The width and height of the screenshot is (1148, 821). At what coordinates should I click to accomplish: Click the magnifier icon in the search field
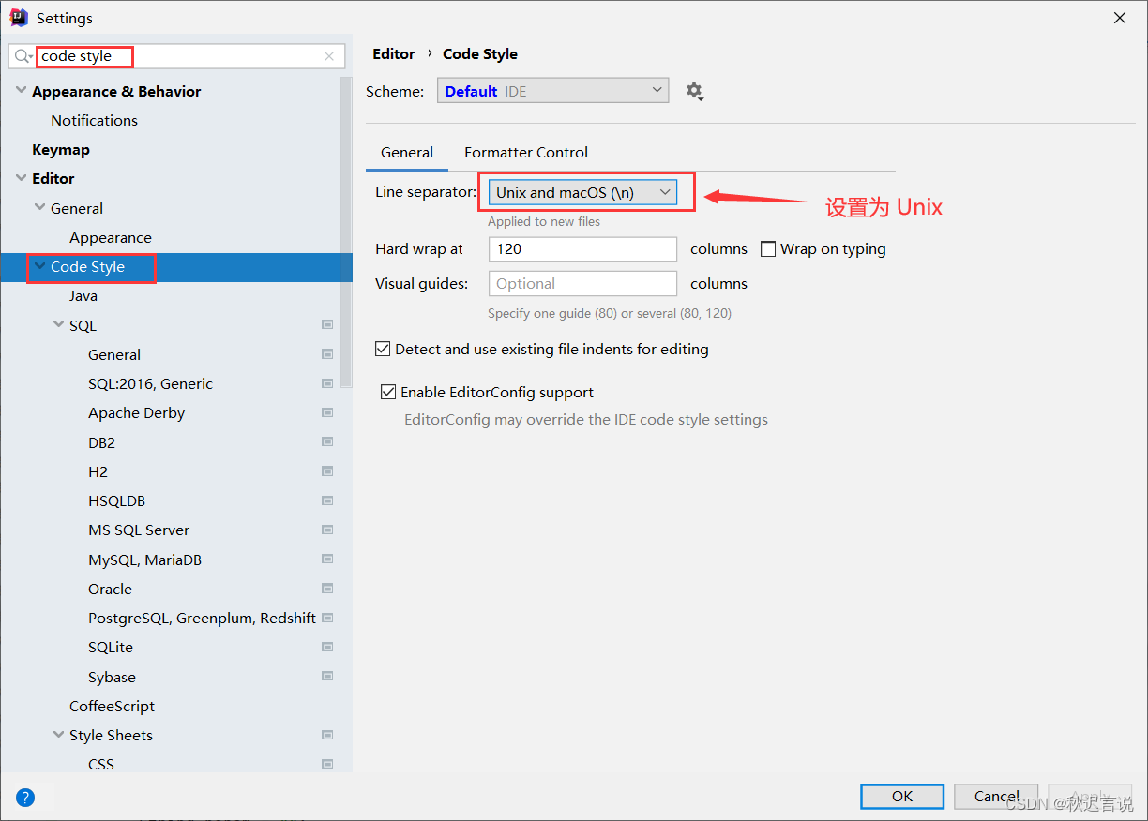(x=21, y=56)
